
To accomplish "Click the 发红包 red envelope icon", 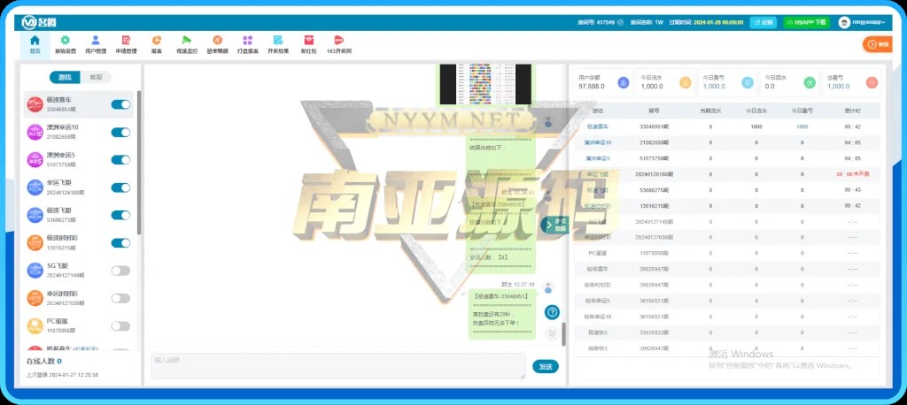I will (x=308, y=44).
